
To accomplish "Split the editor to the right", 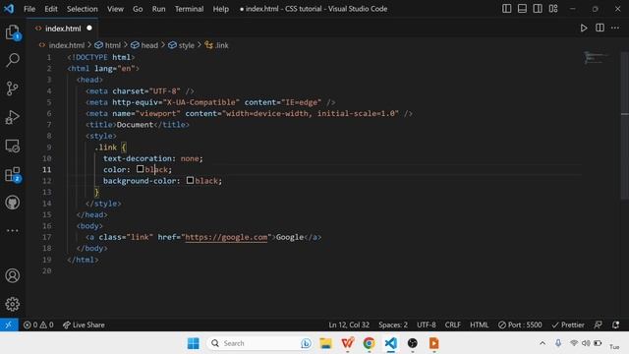I will pyautogui.click(x=600, y=28).
